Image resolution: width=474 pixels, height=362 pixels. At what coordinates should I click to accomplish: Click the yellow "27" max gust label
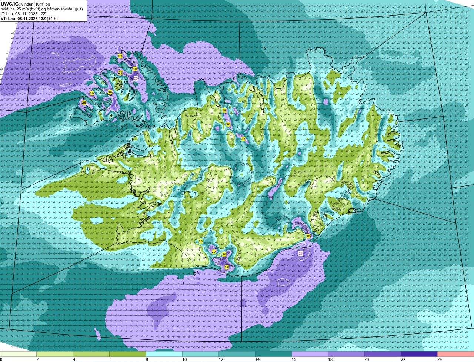tap(120, 56)
